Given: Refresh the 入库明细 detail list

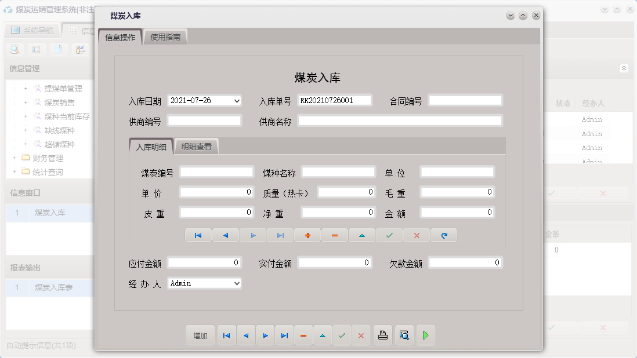Looking at the screenshot, I should click(x=443, y=235).
